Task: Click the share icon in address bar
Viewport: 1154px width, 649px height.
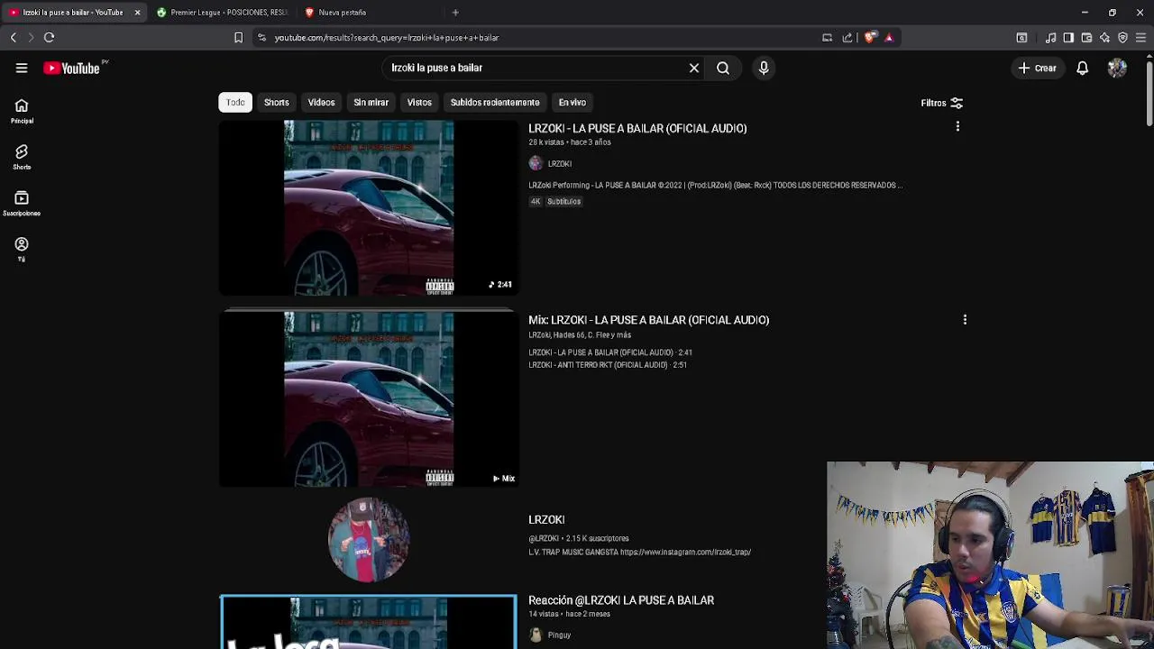Action: click(x=847, y=38)
